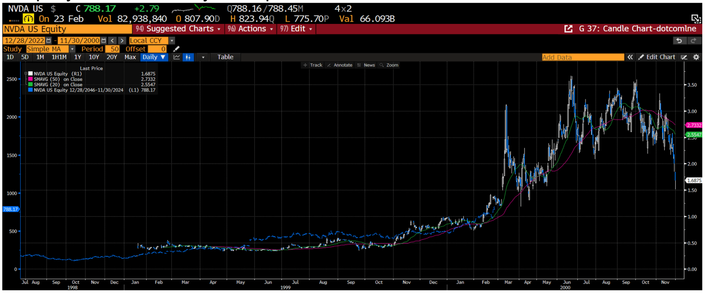Open the chart settings gear icon
Viewport: 706px width, 294px height.
(697, 57)
